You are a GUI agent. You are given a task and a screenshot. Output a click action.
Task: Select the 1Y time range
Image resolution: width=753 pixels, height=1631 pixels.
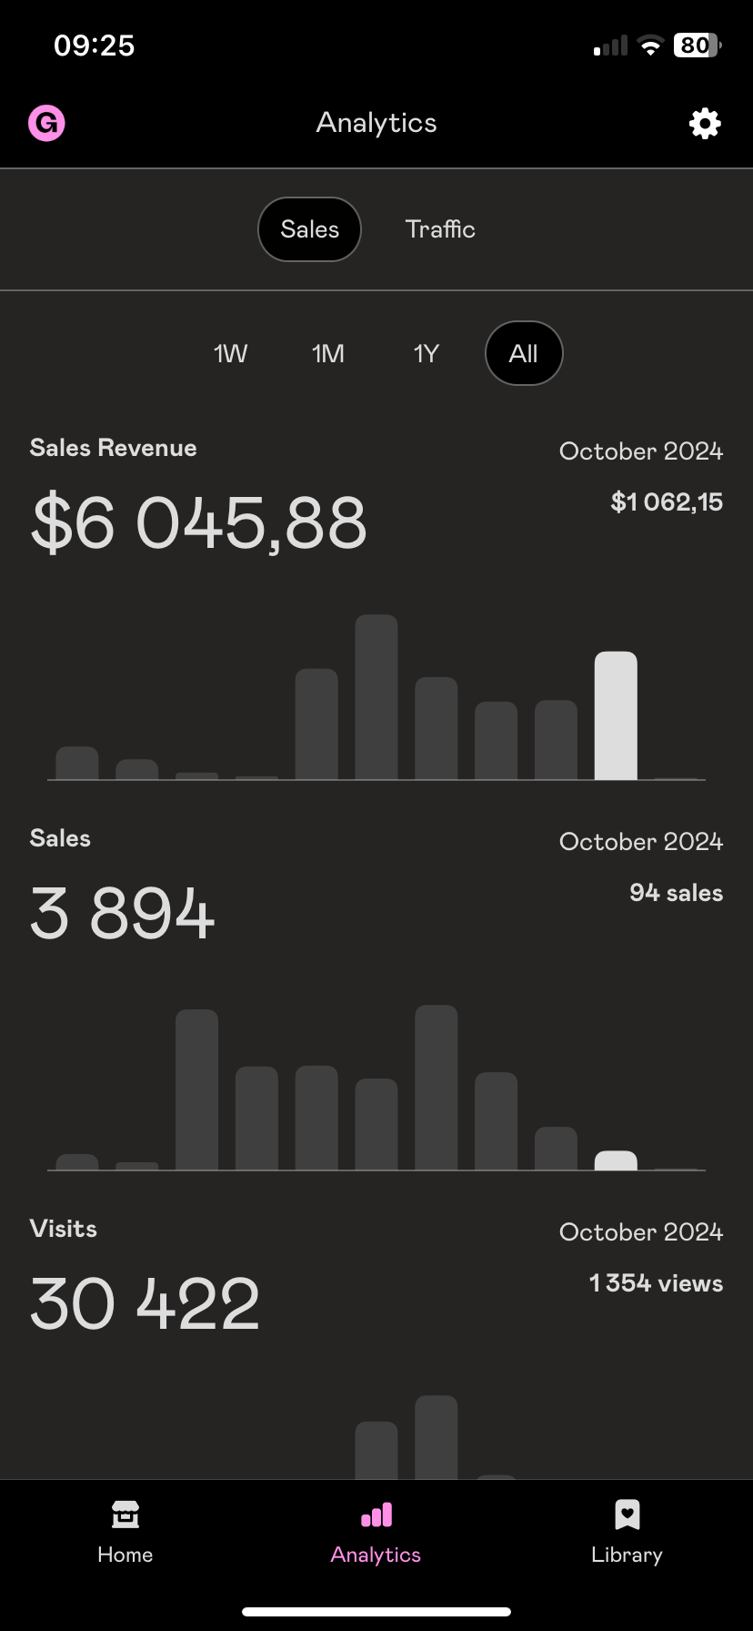click(426, 353)
